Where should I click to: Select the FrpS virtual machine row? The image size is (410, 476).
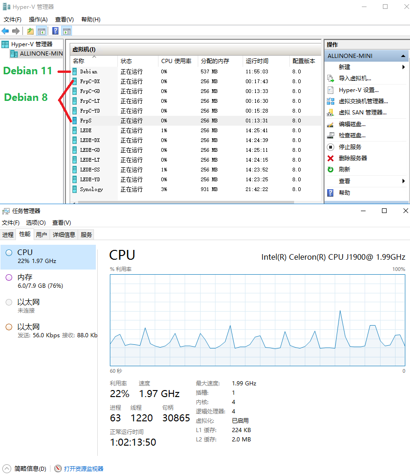click(196, 121)
